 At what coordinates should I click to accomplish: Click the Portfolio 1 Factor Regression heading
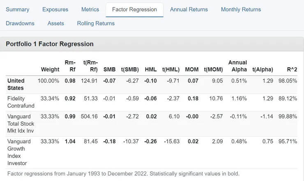point(50,44)
